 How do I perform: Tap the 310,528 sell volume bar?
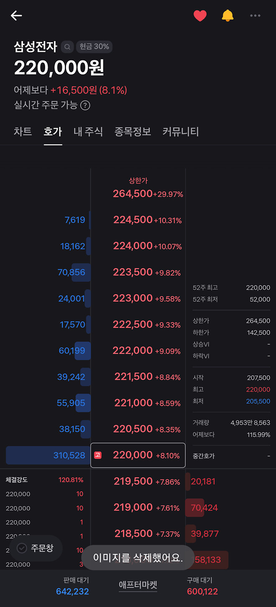click(48, 455)
